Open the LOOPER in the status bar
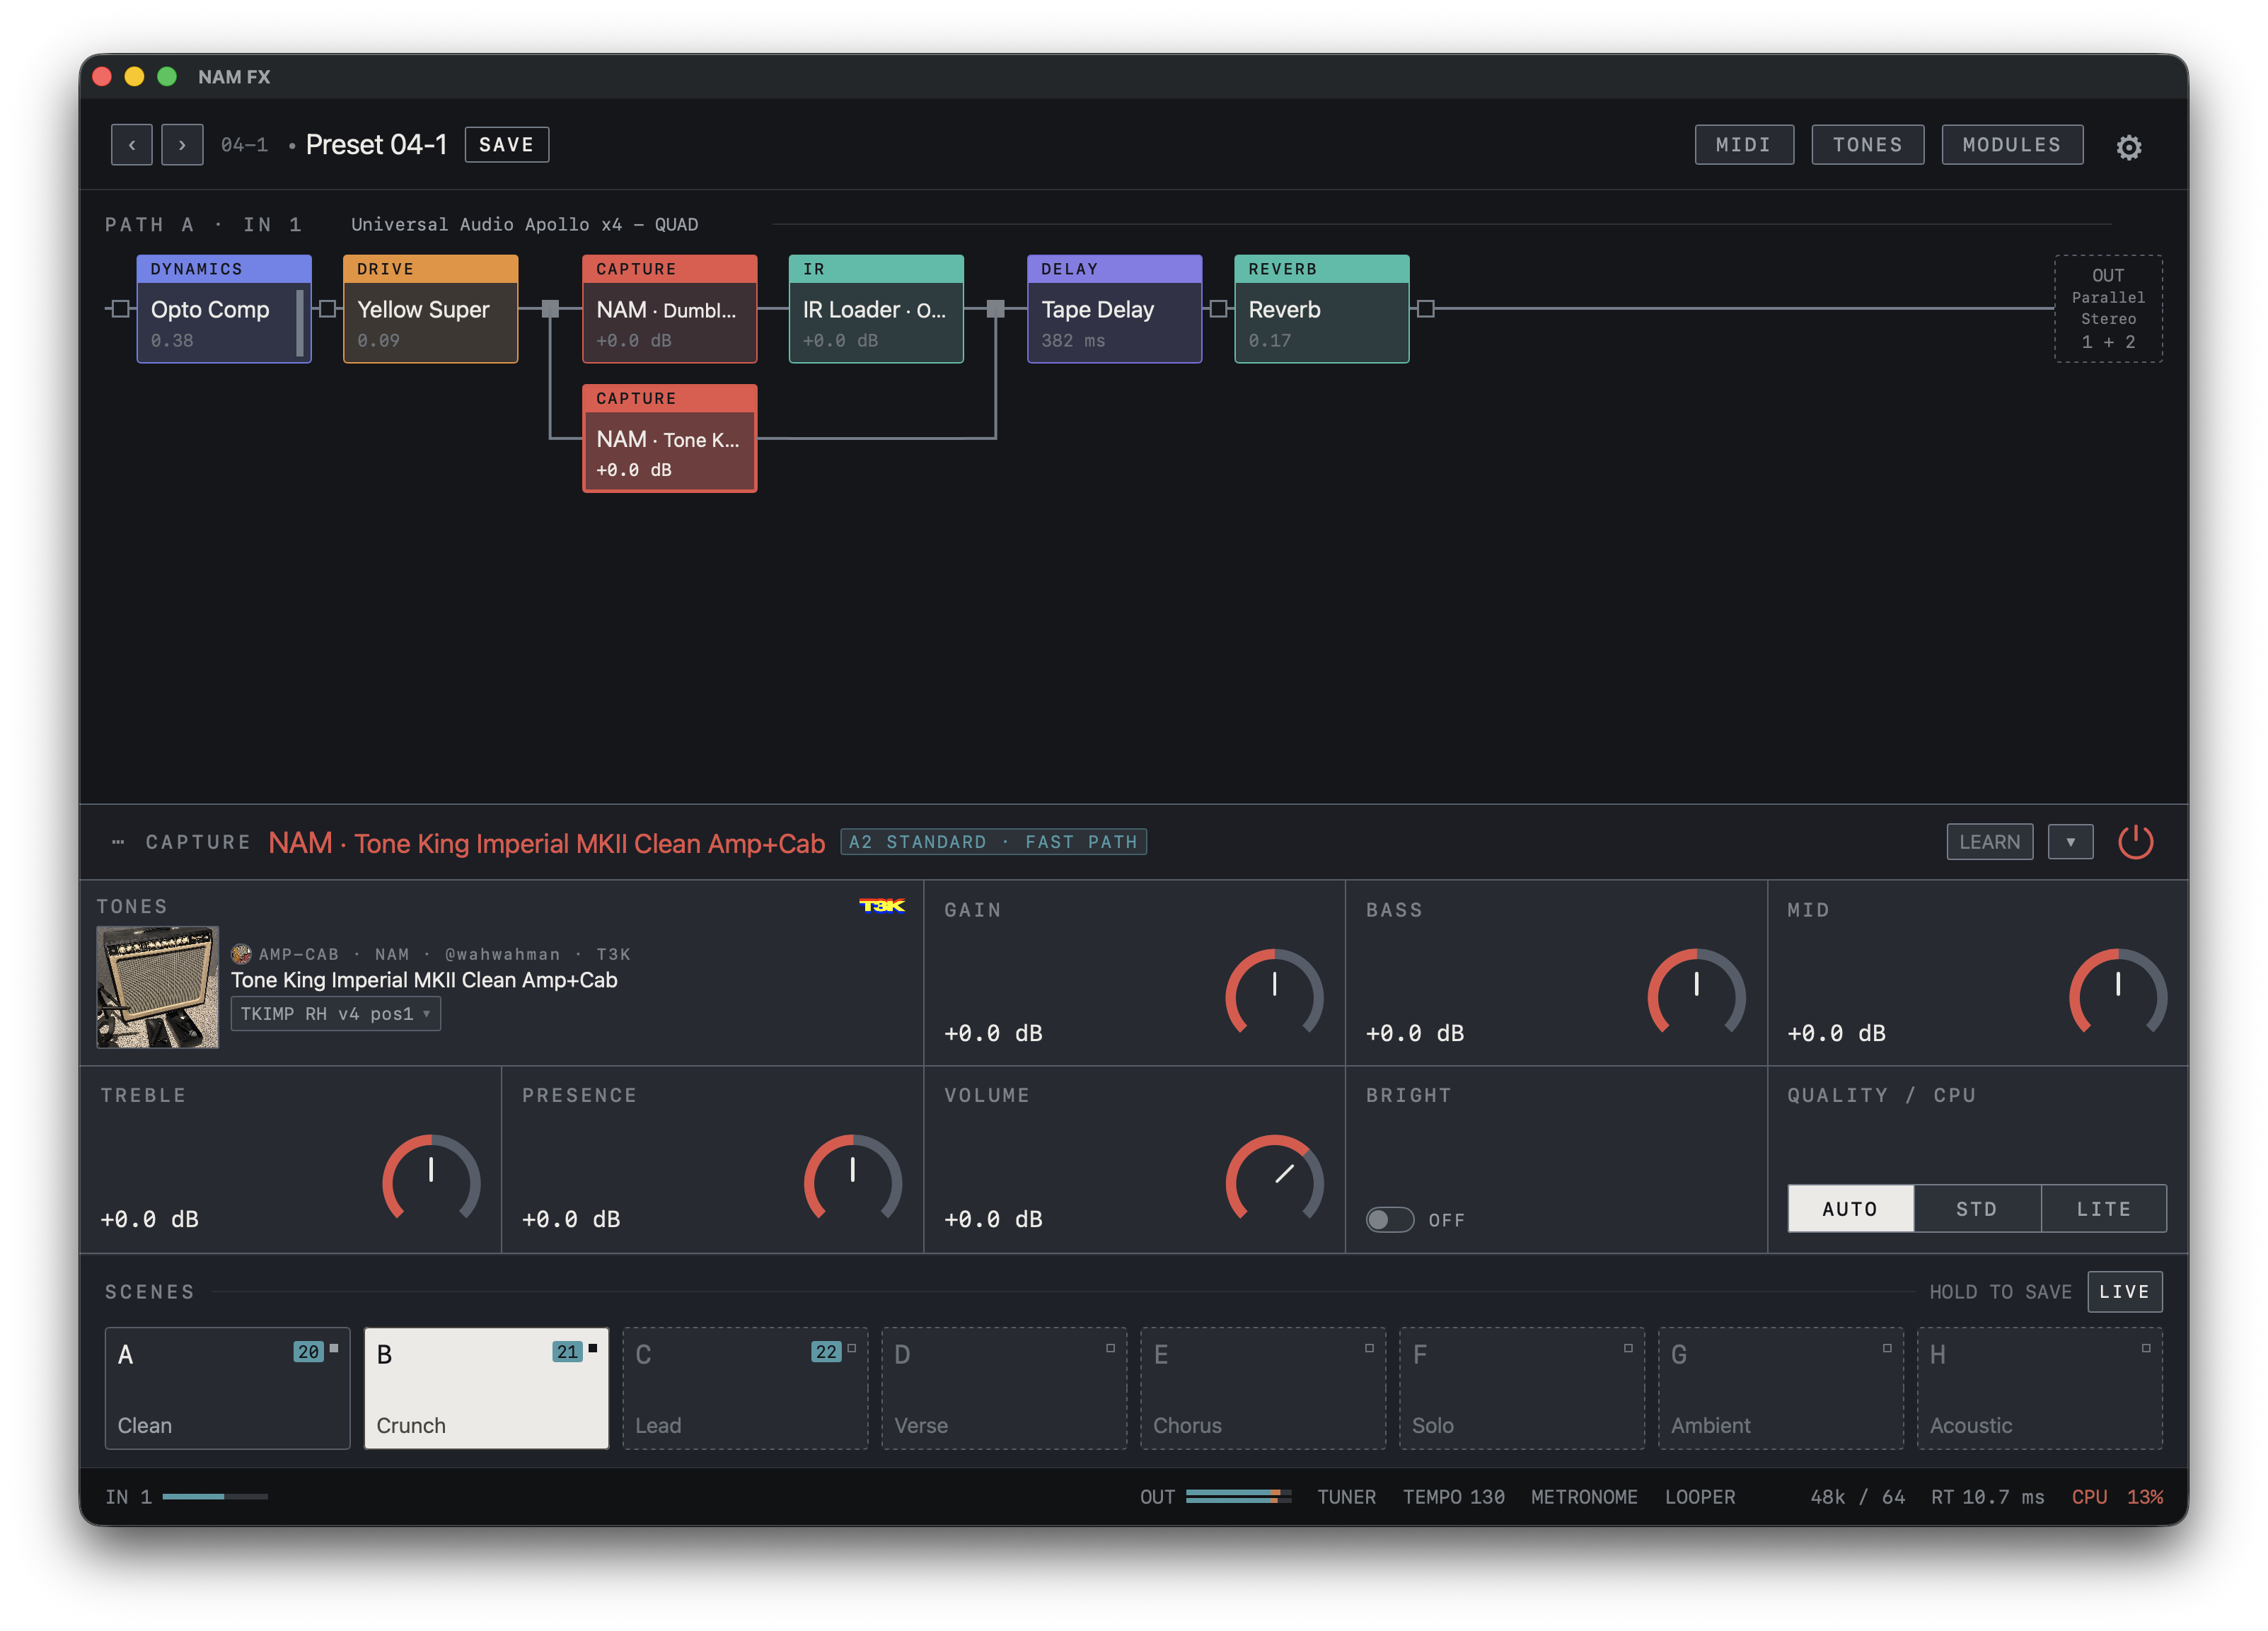Viewport: 2268px width, 1631px height. 1700,1497
